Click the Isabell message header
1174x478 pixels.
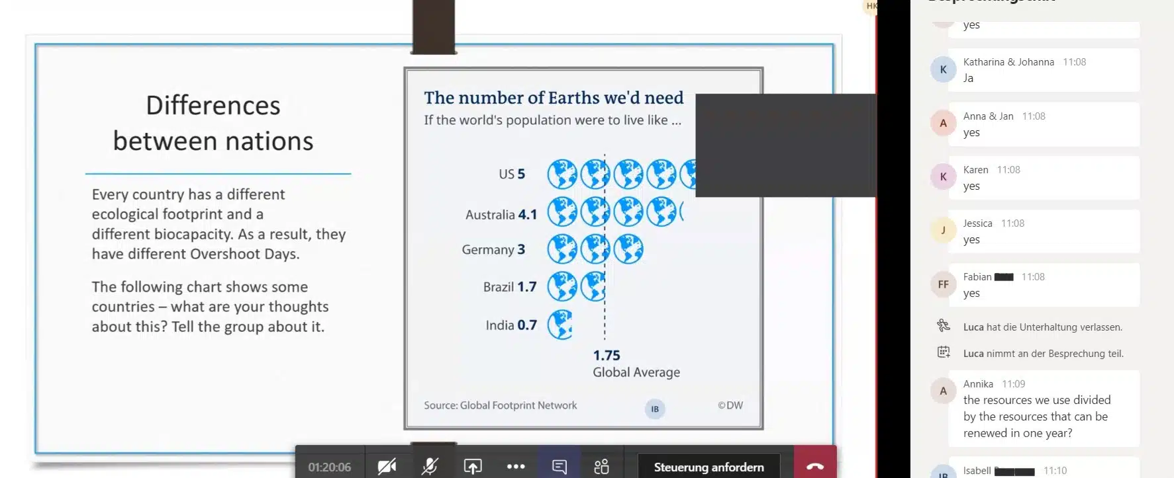pos(1014,471)
